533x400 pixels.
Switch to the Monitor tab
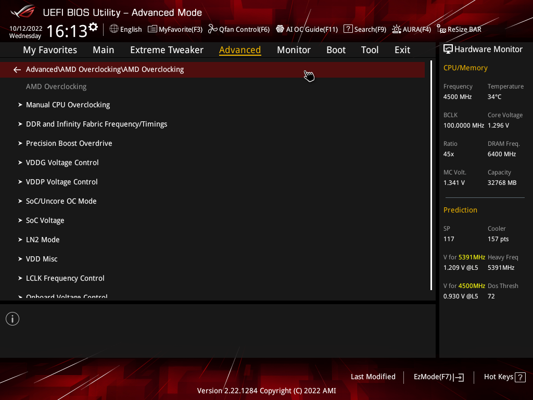(x=294, y=50)
